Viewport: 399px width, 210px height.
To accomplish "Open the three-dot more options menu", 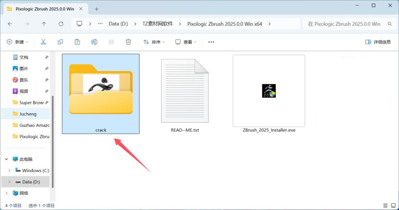I will pos(211,42).
